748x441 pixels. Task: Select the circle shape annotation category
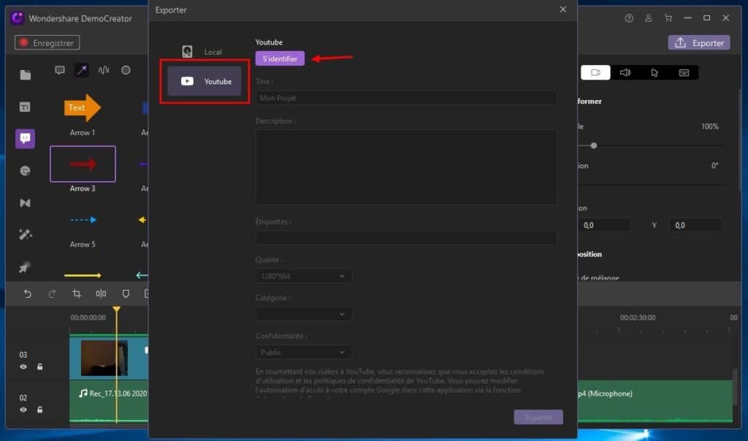[126, 70]
